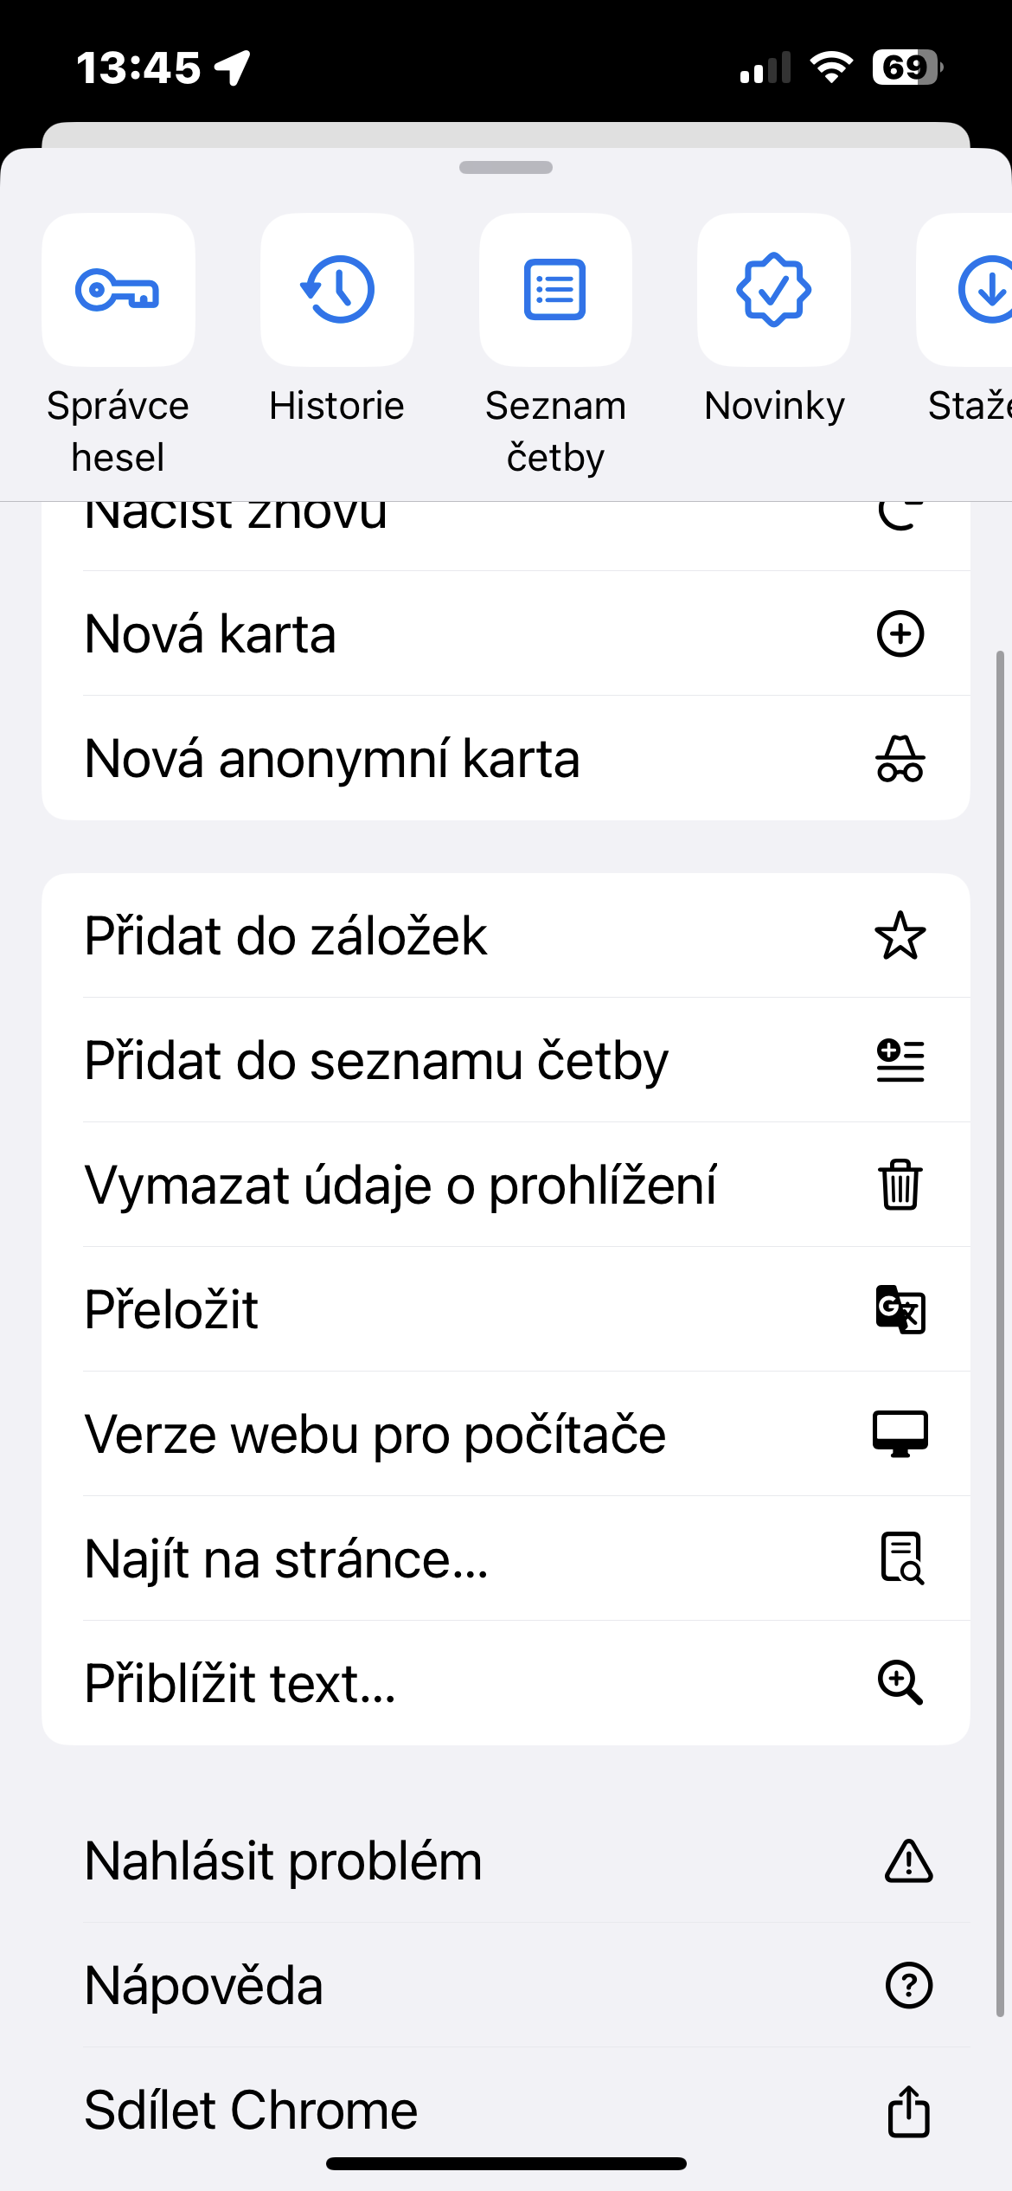Tap the trash icon for browsing data
Image resolution: width=1012 pixels, height=2191 pixels.
click(x=900, y=1185)
